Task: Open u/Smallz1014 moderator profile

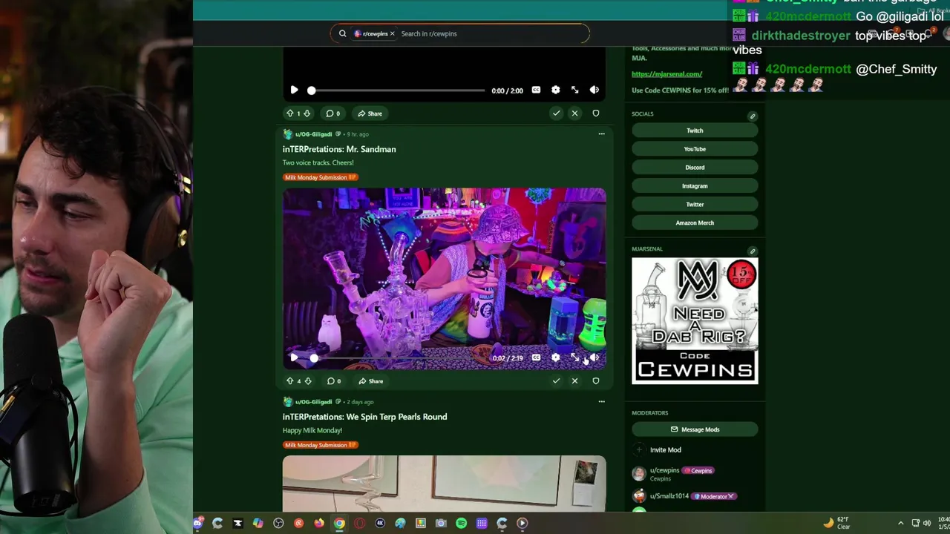Action: [669, 496]
